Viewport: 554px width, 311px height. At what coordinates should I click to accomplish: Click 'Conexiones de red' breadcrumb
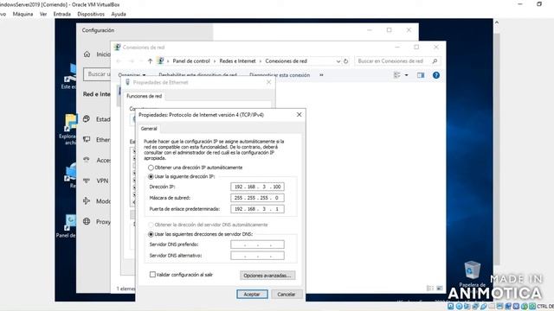point(287,61)
